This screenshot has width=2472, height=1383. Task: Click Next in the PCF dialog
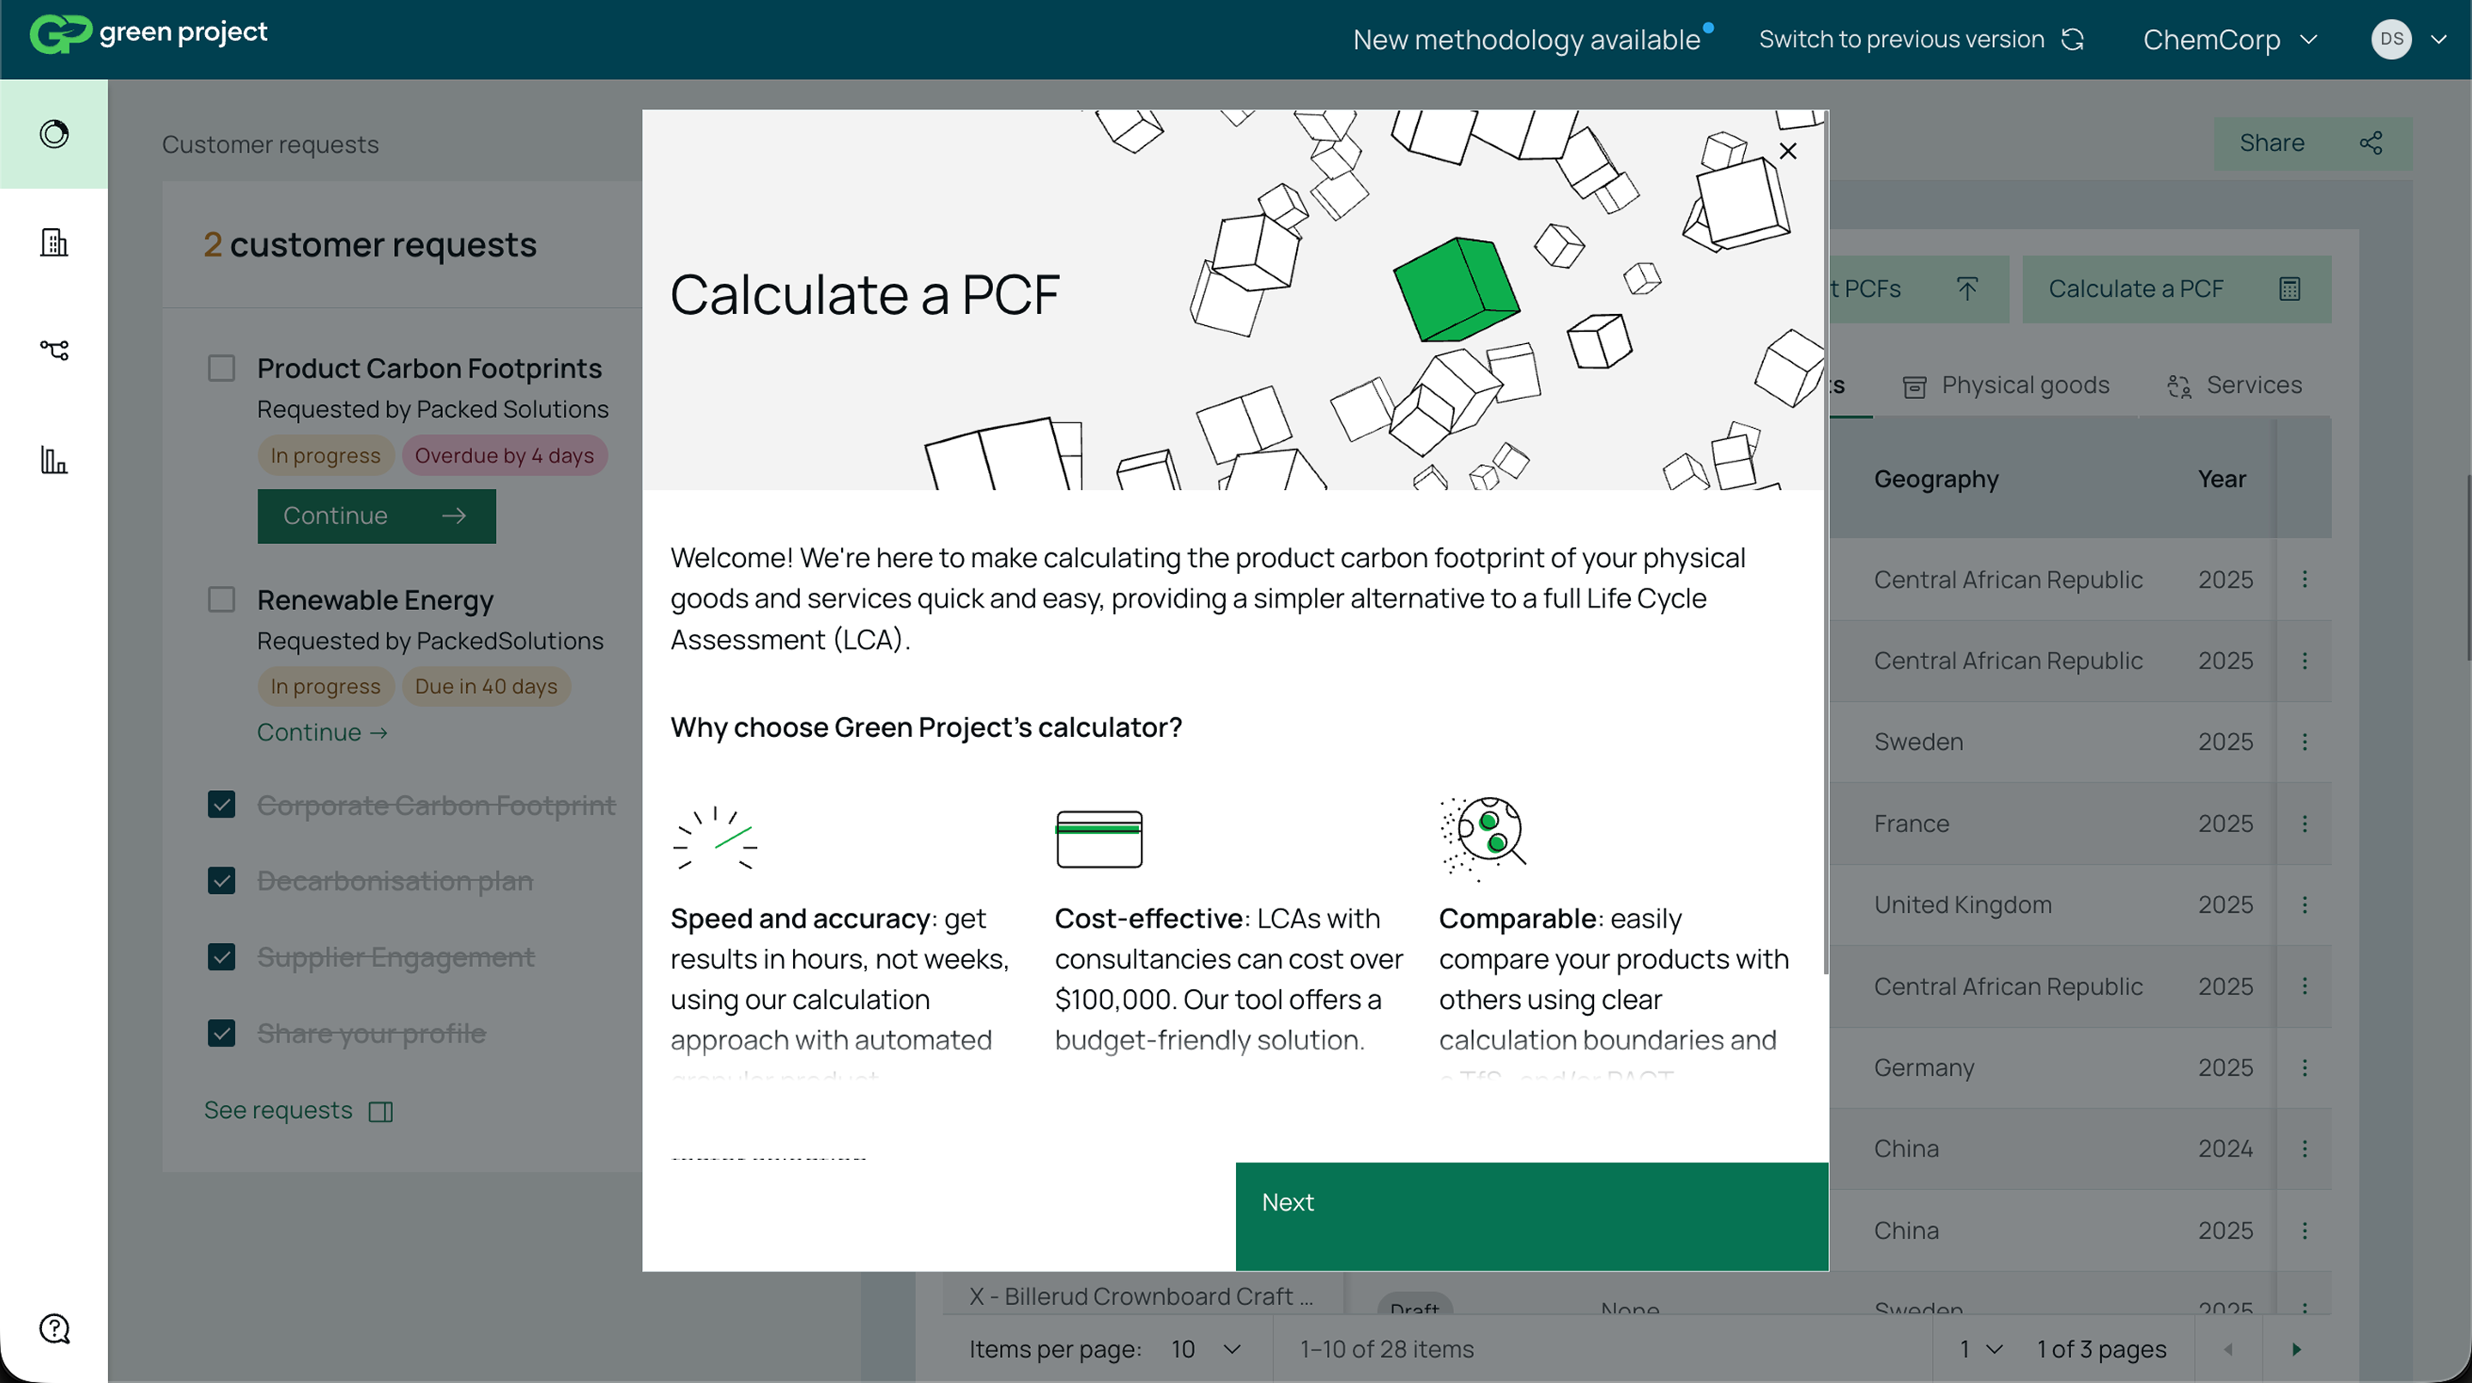point(1531,1216)
